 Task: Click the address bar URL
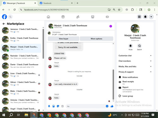pos(46,10)
